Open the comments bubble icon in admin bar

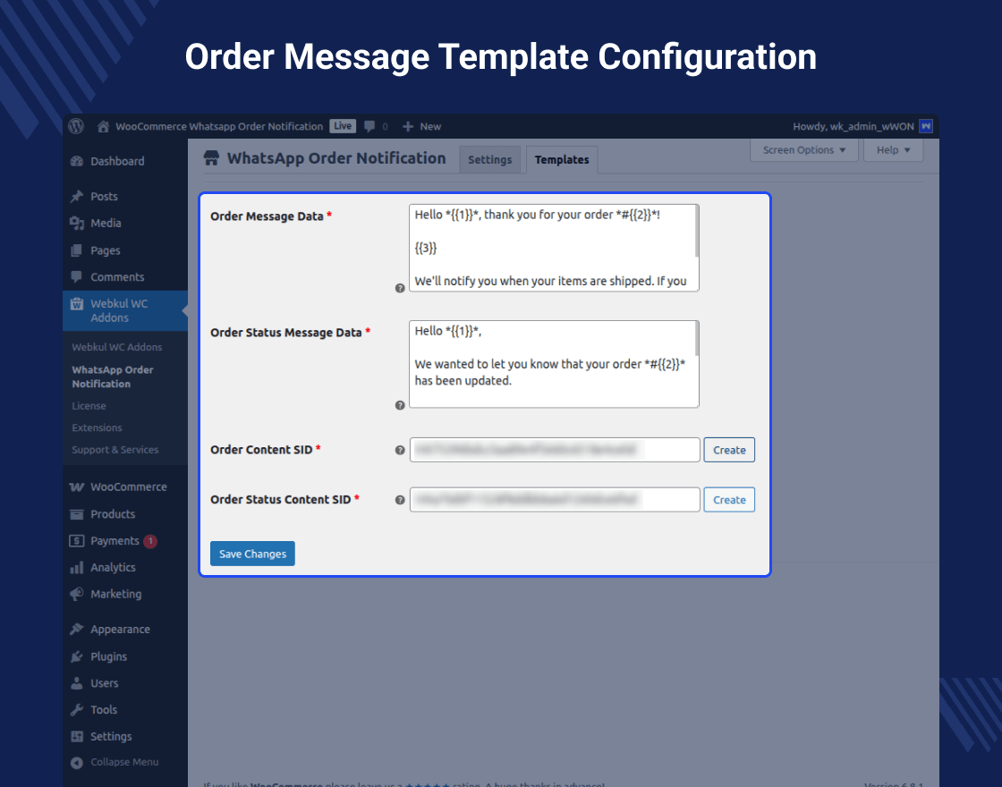(369, 126)
